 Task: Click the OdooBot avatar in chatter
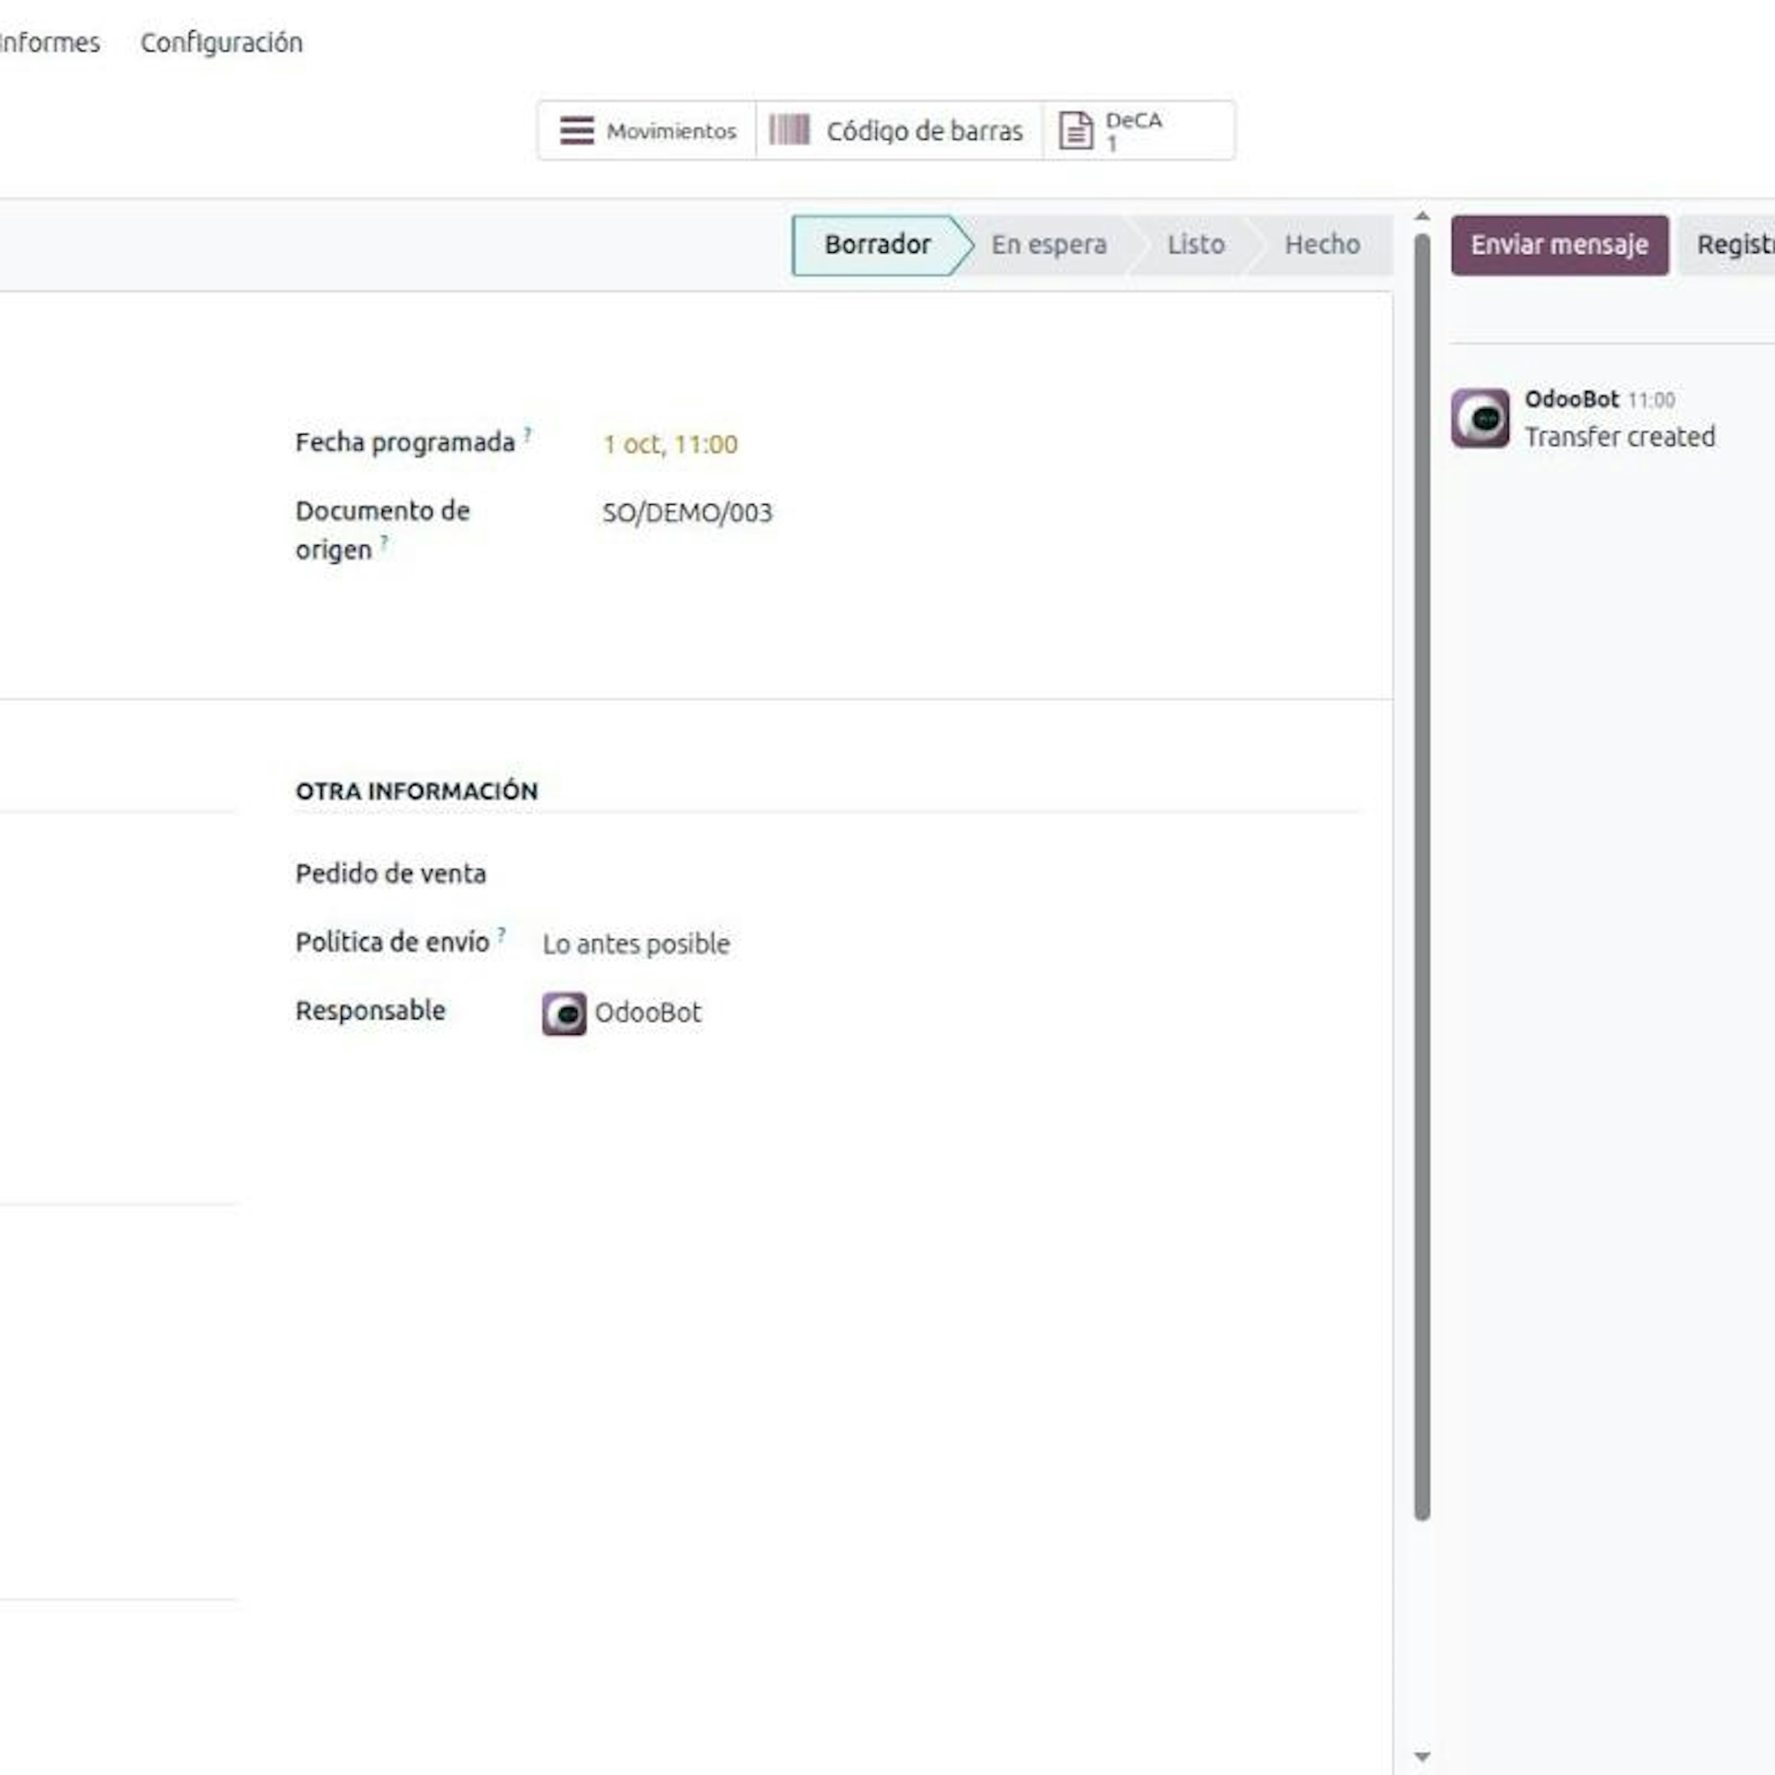tap(1480, 418)
